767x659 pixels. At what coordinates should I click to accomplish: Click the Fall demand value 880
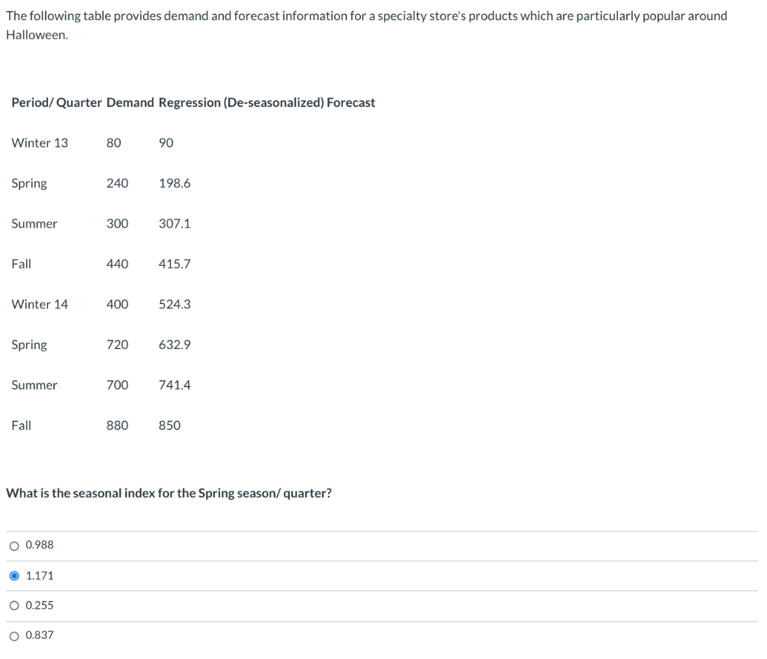(x=118, y=425)
